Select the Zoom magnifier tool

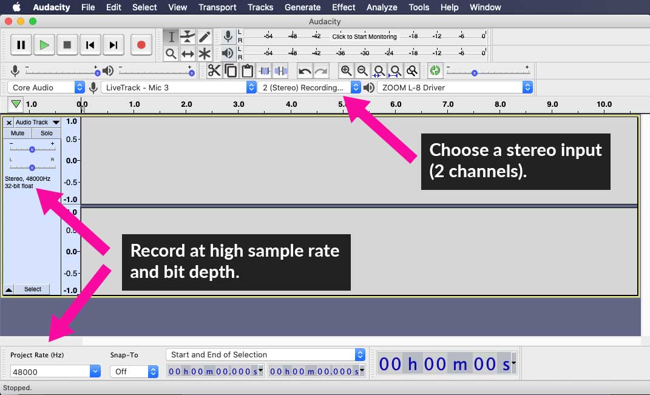pos(171,53)
